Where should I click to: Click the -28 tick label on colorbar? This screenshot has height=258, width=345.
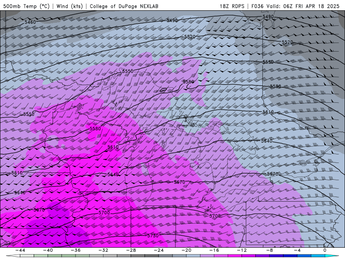(x=131, y=250)
